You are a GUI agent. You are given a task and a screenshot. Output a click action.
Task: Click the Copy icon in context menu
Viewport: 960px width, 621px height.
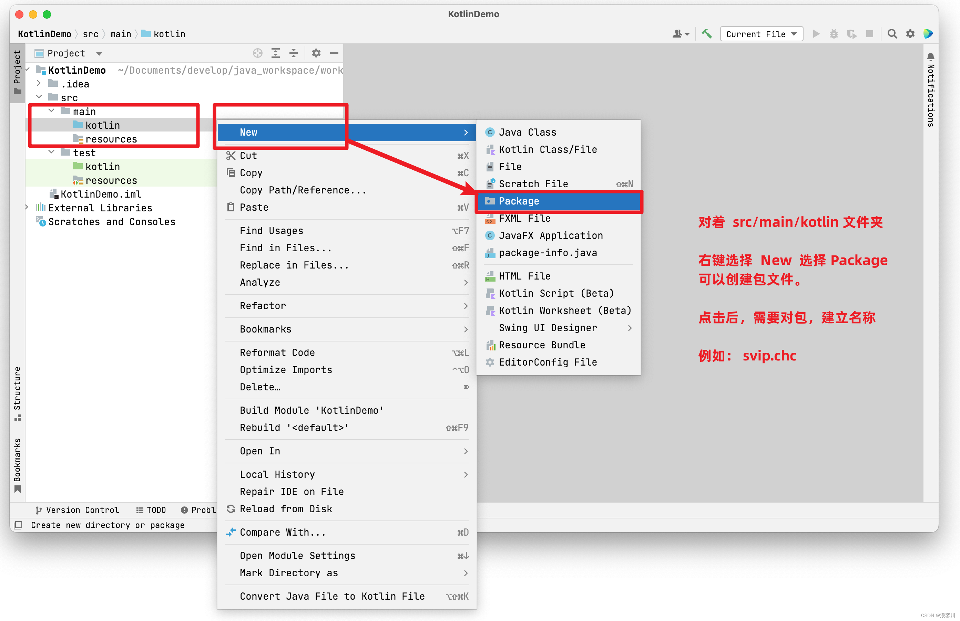point(231,172)
